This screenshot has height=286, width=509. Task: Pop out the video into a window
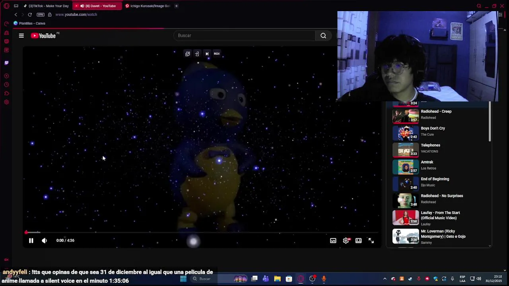(x=188, y=54)
